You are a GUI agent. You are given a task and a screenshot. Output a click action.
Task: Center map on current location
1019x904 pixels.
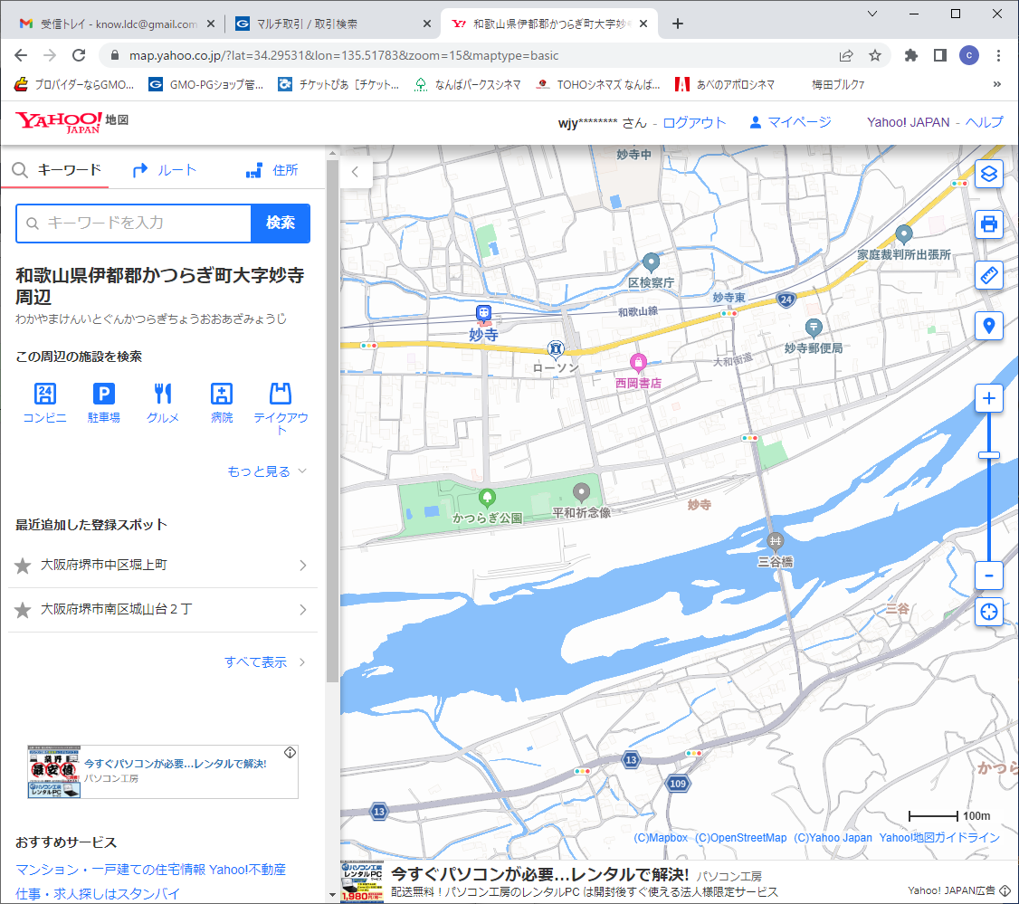click(989, 612)
